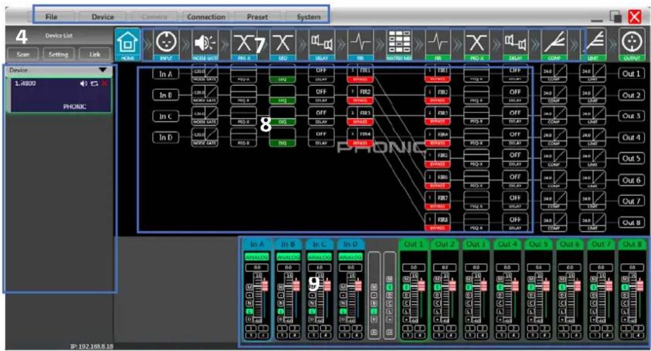Select the In A node in routing diagram

[x=165, y=74]
